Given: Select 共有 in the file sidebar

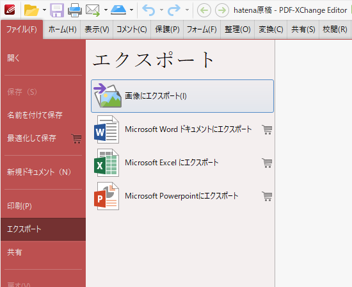Looking at the screenshot, I should click(43, 252).
